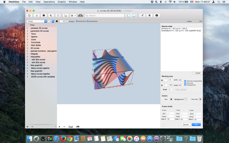This screenshot has width=229, height=143.
Task: Click the Scale value field showing 4
Action: [x=171, y=89]
